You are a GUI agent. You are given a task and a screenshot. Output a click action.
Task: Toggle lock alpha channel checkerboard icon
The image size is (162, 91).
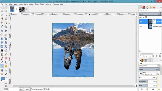coord(146,17)
